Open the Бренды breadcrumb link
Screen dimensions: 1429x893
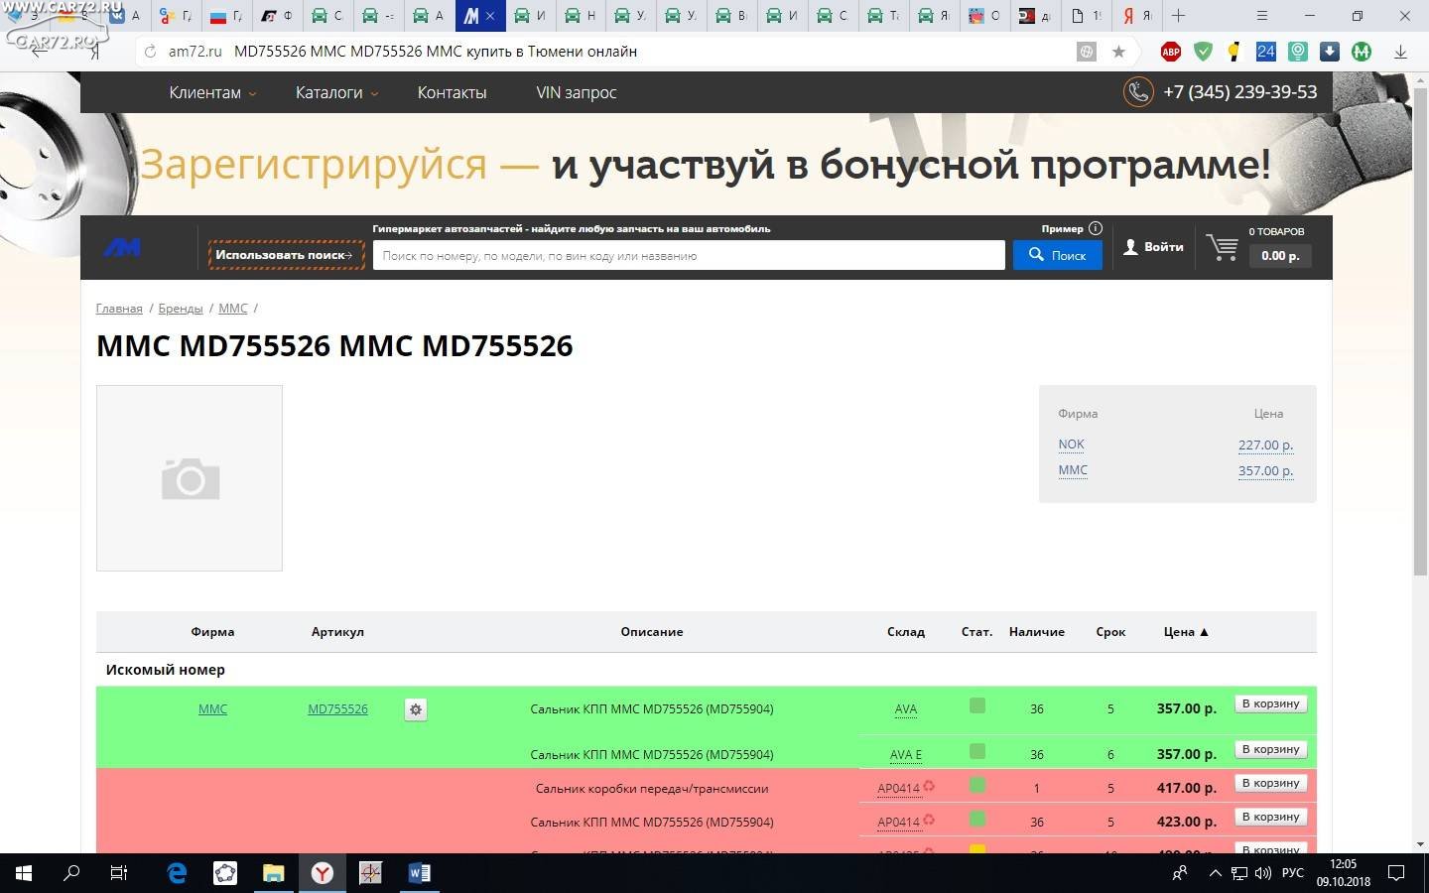tap(181, 309)
